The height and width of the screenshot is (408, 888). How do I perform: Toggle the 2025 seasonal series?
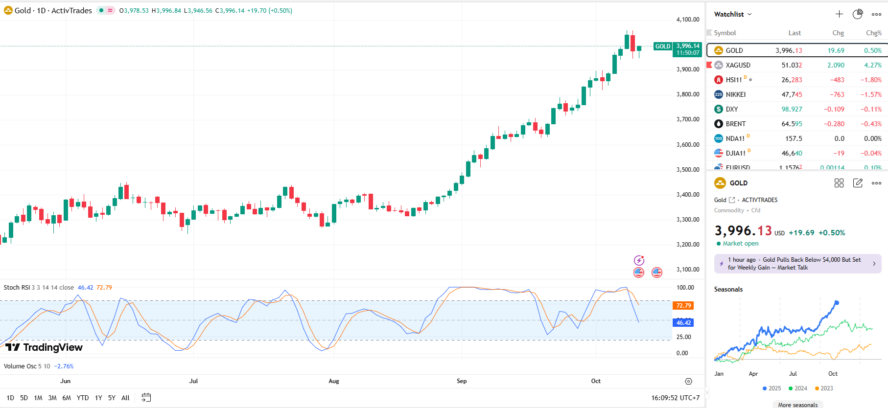771,388
